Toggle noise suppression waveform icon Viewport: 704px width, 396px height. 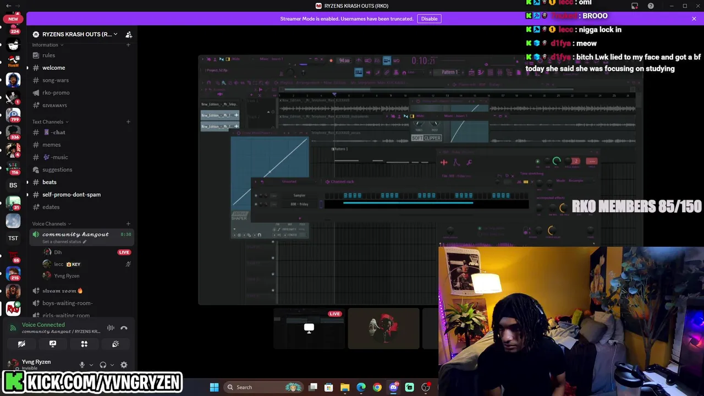click(111, 328)
